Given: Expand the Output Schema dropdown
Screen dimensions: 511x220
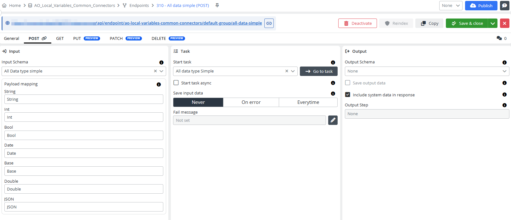Looking at the screenshot, I should tap(504, 71).
